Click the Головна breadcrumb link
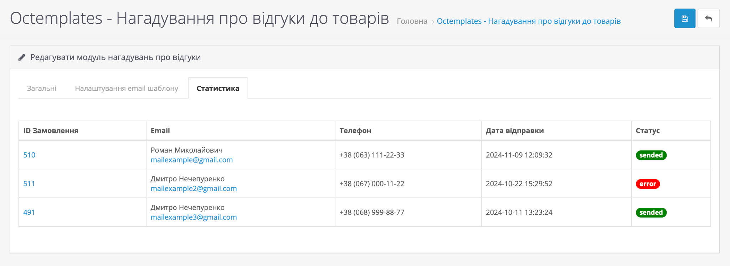Viewport: 730px width, 266px height. click(x=412, y=21)
